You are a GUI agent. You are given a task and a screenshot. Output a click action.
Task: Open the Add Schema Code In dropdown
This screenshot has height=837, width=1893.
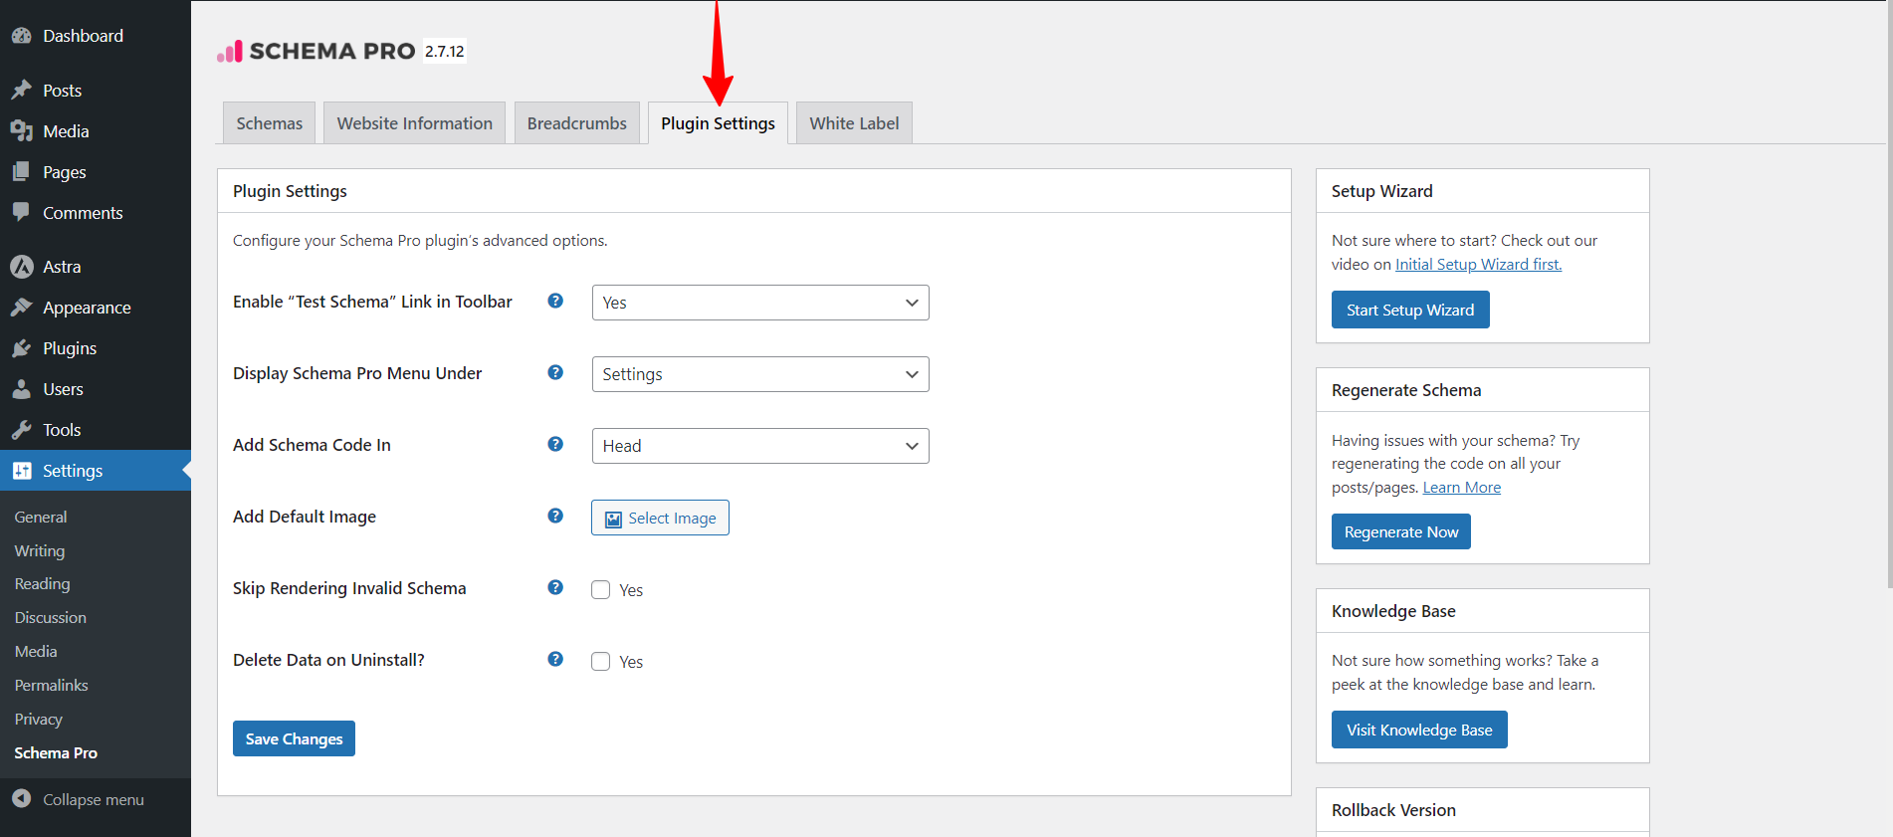tap(759, 446)
